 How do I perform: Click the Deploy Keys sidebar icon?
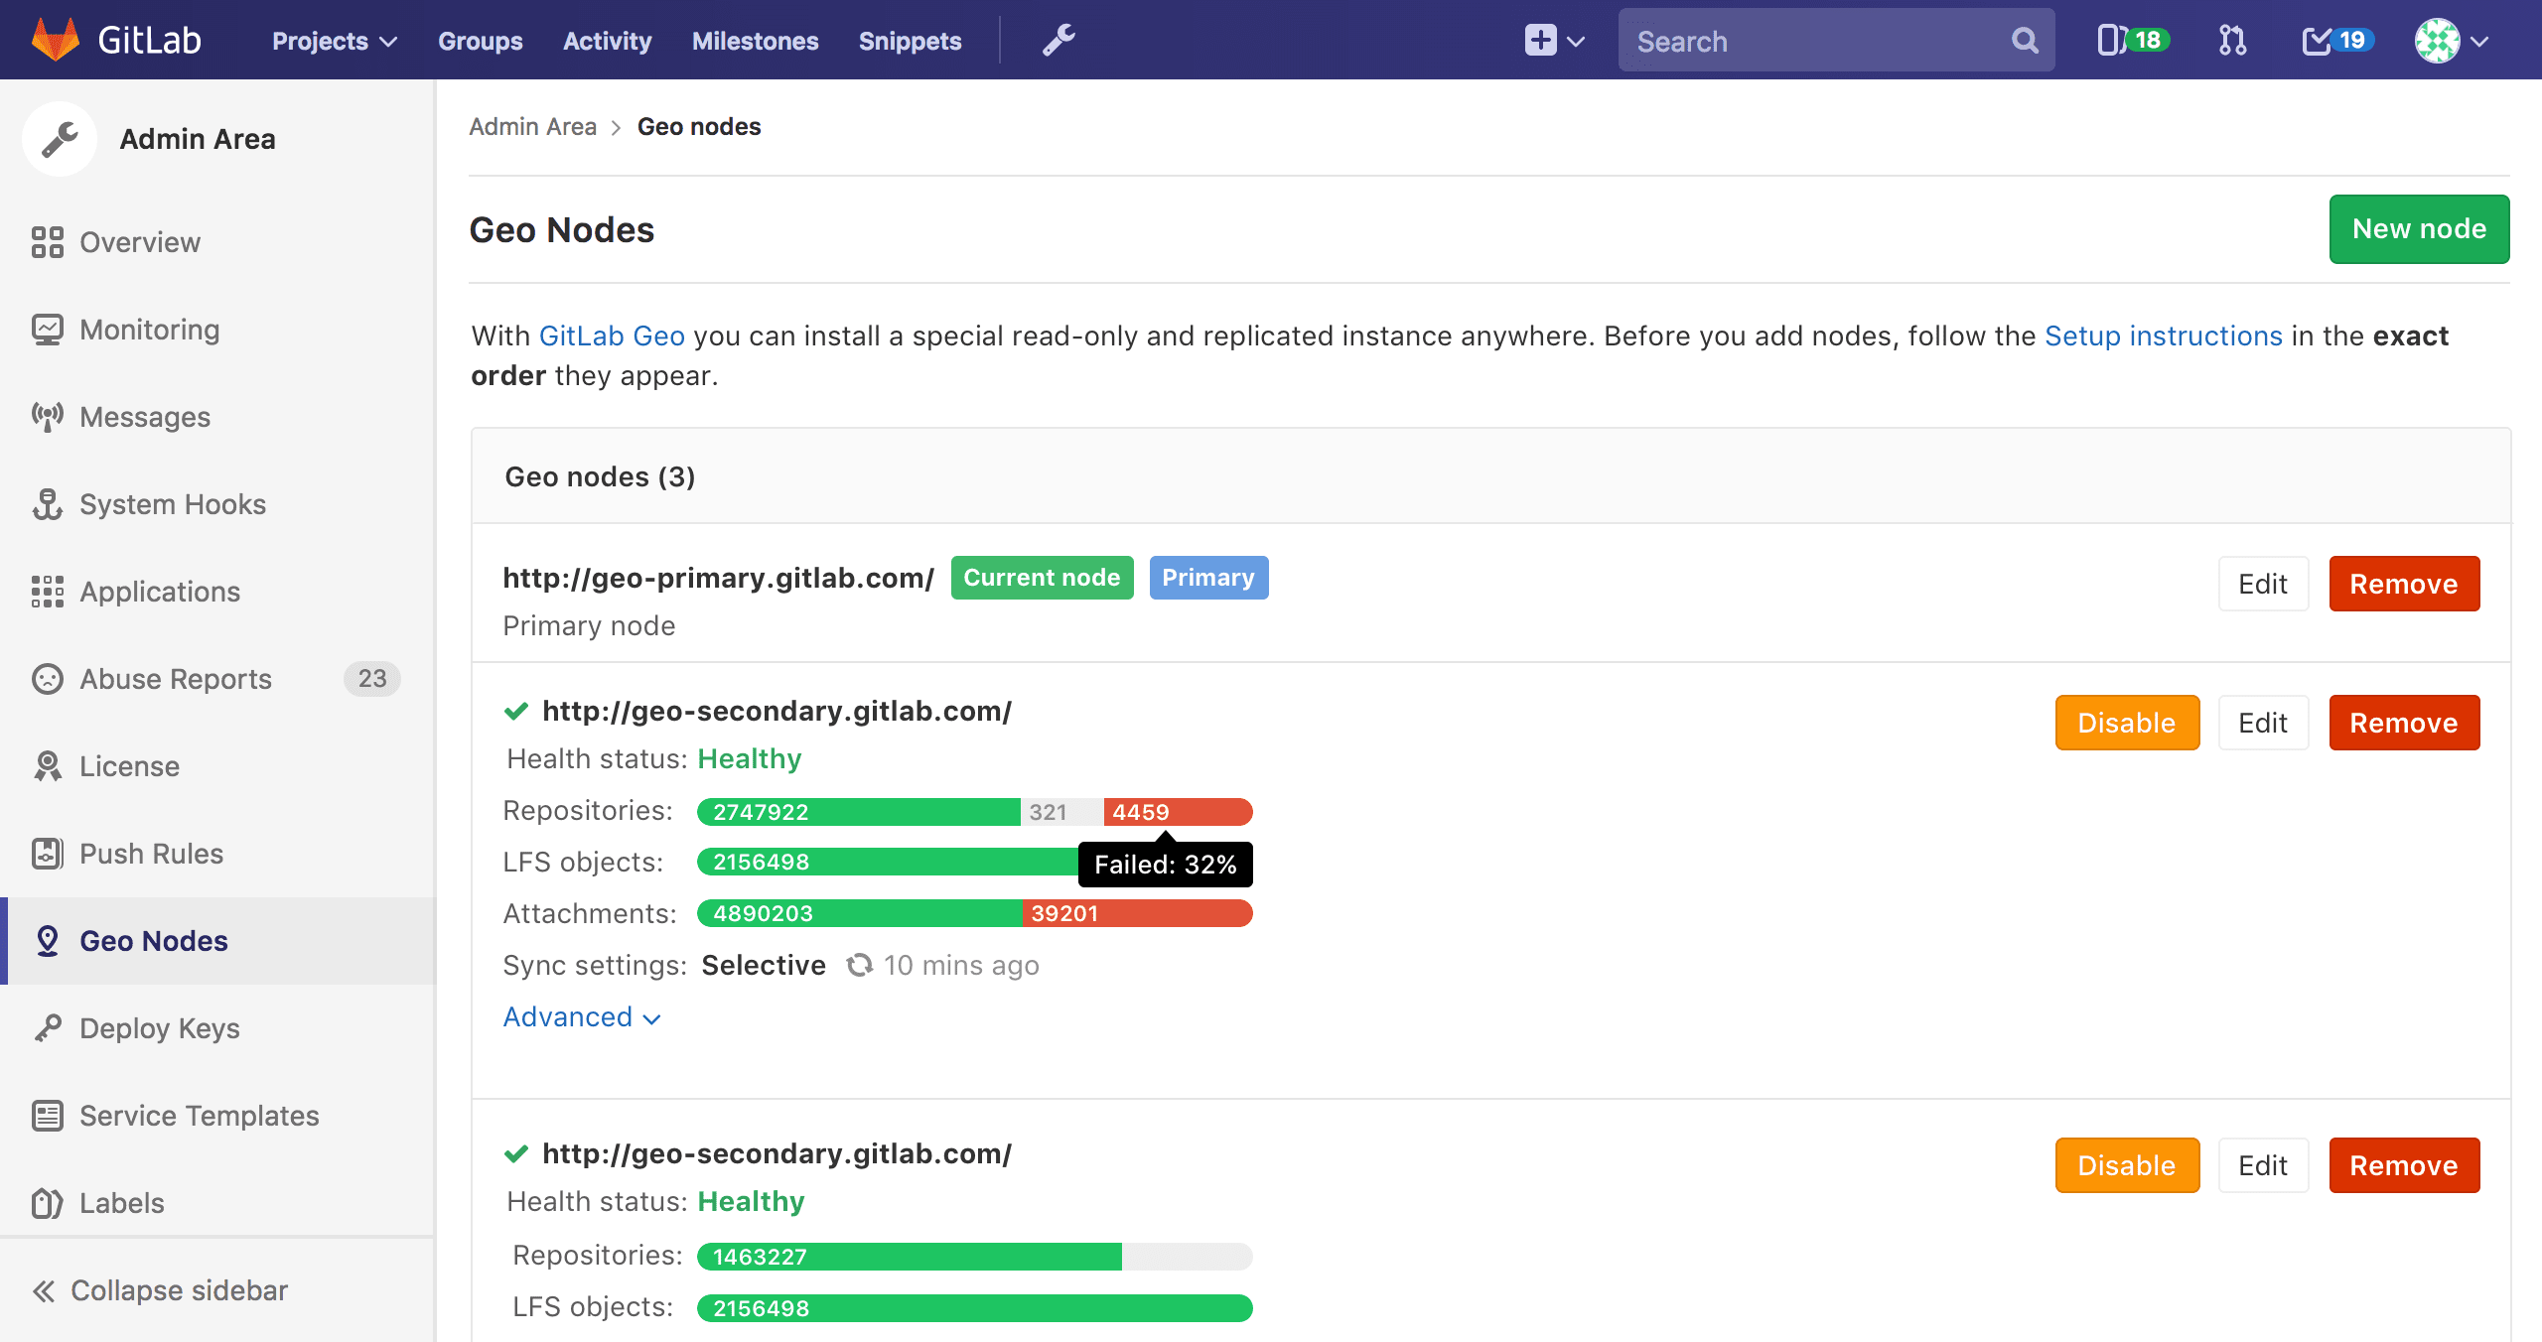49,1028
